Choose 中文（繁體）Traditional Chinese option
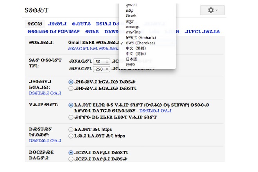The width and height of the screenshot is (258, 172). (136, 49)
